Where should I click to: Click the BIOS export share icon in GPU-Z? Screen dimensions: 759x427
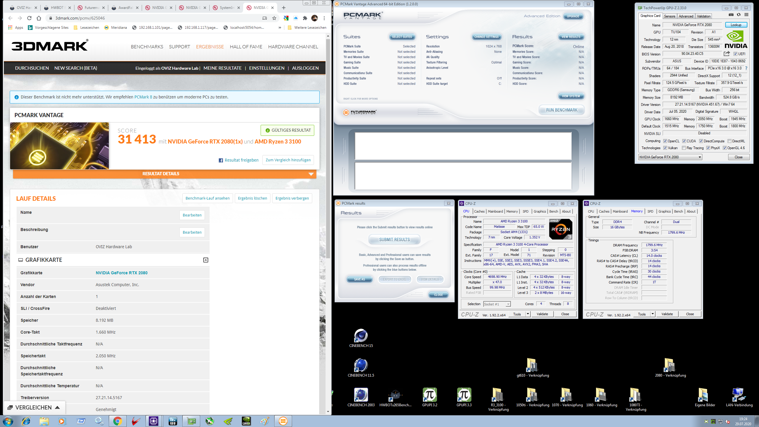727,54
